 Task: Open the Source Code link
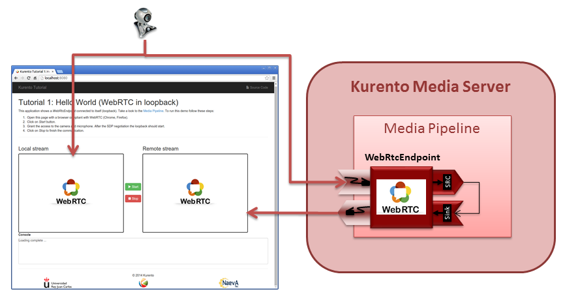coord(257,87)
